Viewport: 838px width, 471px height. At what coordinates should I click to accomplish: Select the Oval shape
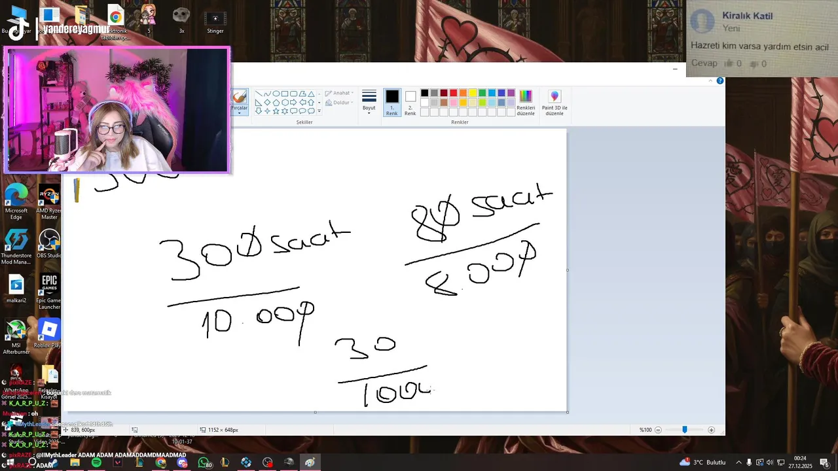coord(276,94)
